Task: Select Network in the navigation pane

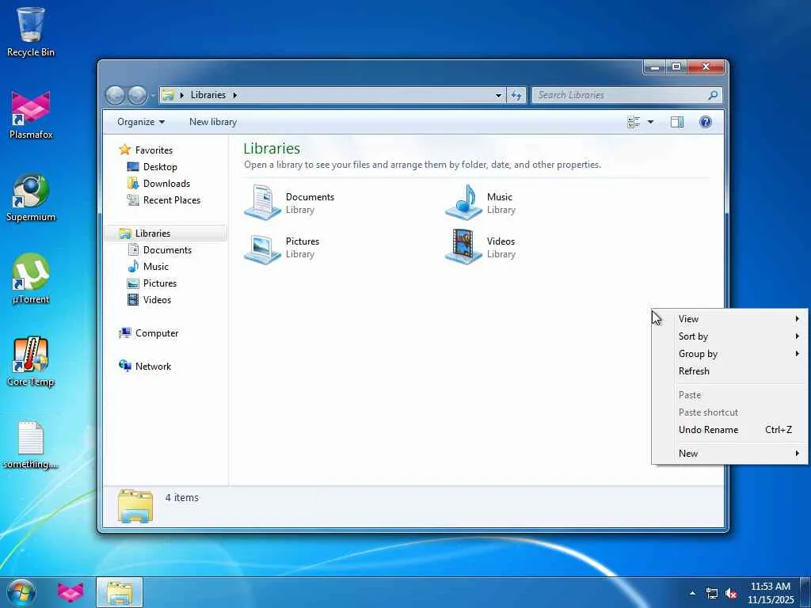Action: pyautogui.click(x=153, y=367)
